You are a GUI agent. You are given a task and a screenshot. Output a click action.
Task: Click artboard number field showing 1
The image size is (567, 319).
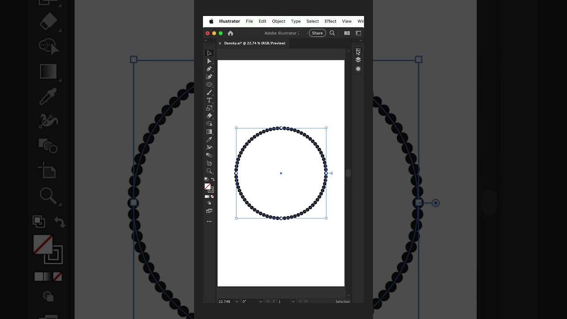pyautogui.click(x=283, y=302)
